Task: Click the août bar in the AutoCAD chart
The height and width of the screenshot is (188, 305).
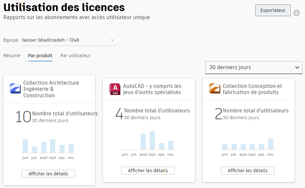Action: (143, 142)
